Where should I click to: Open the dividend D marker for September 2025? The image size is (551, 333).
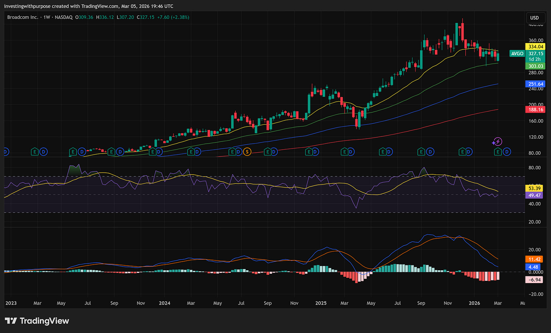point(430,152)
